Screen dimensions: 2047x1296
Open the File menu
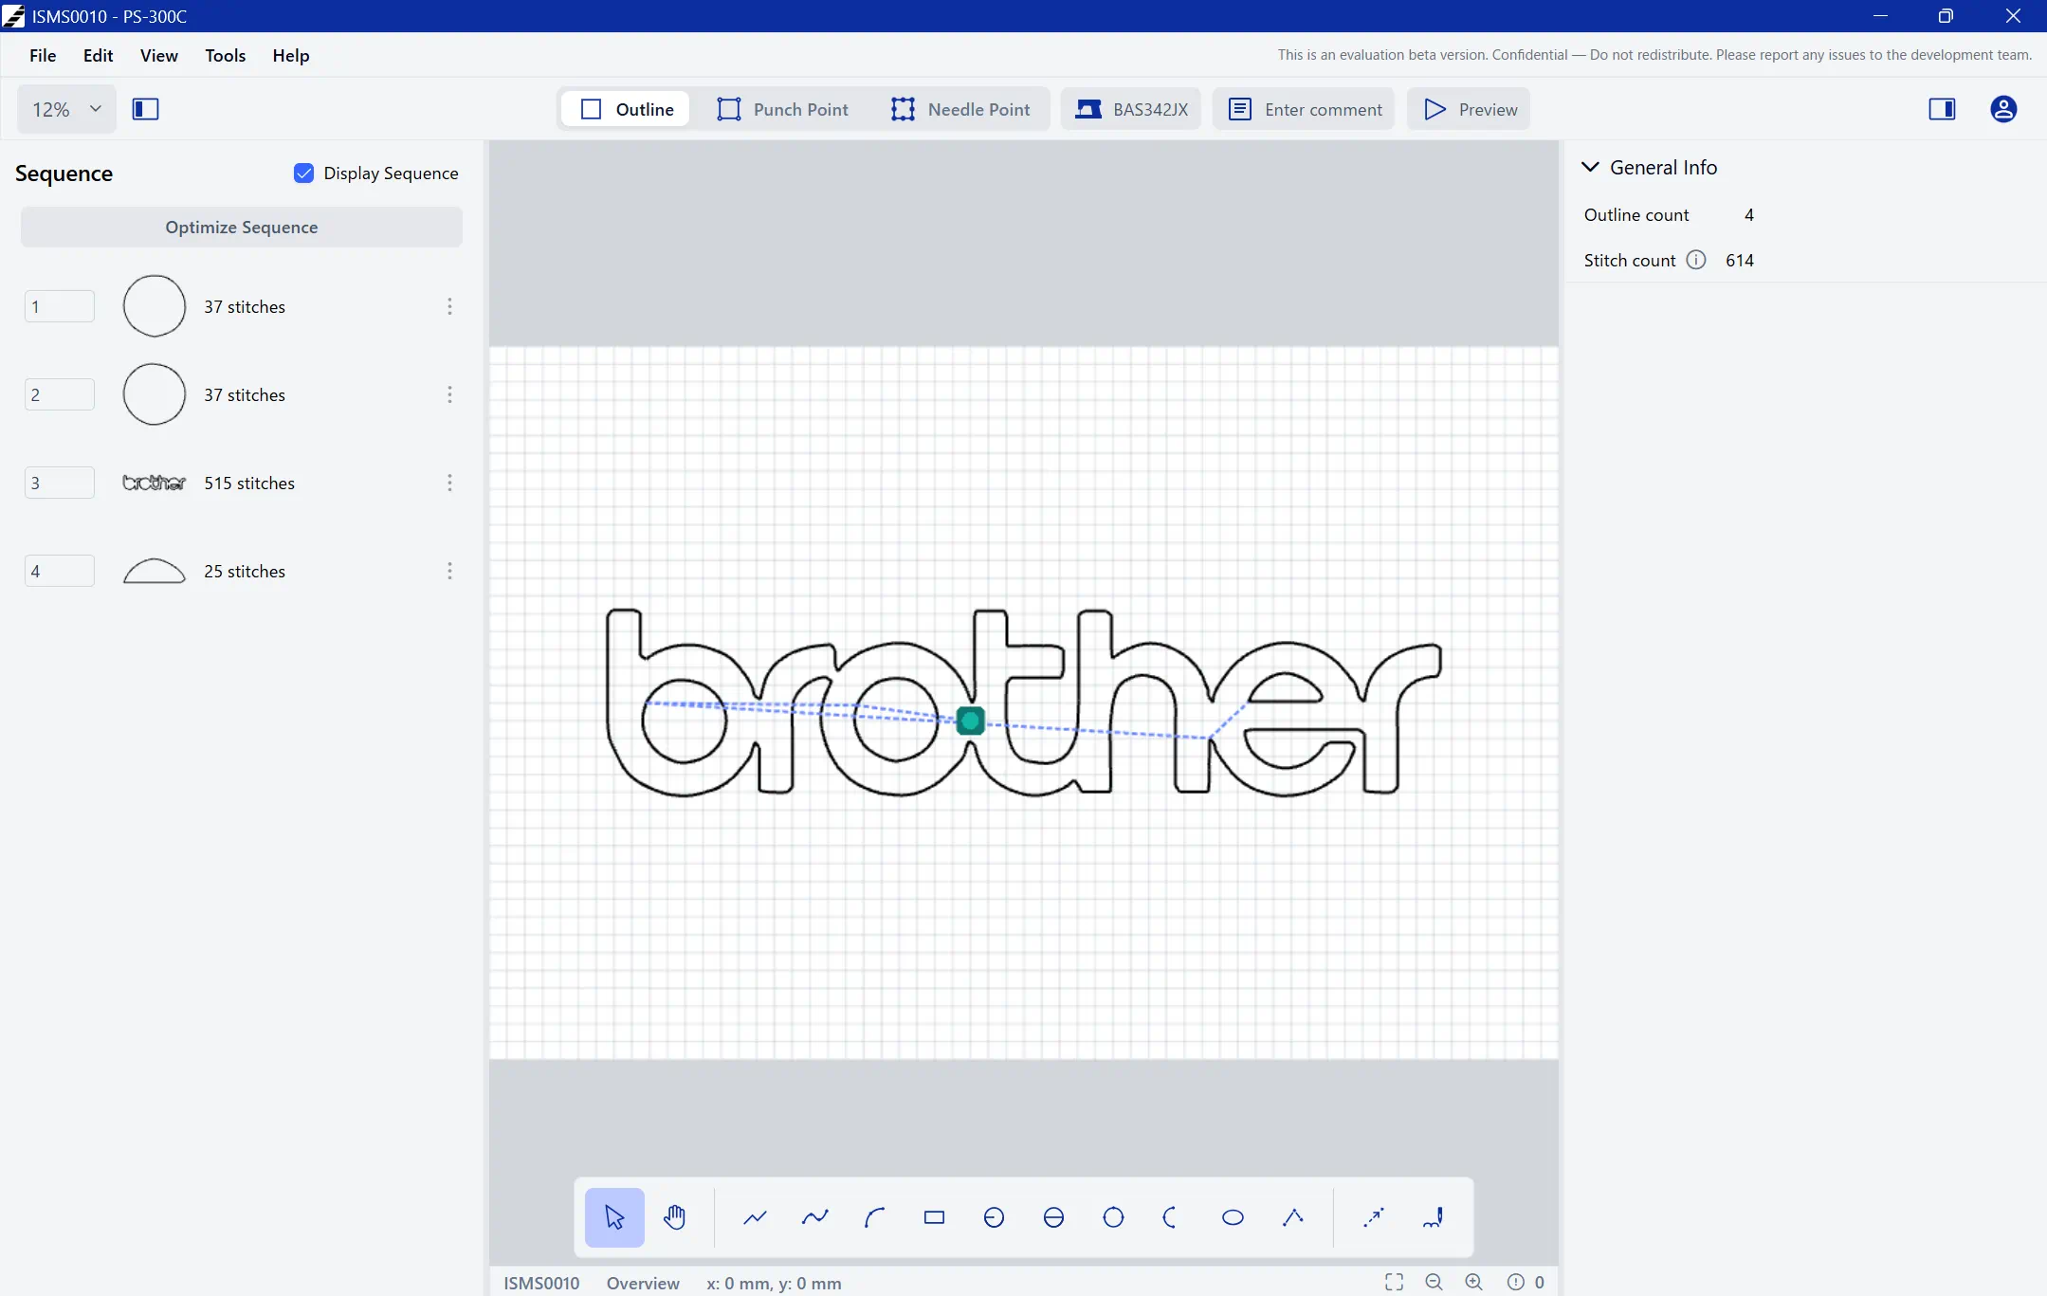click(43, 55)
